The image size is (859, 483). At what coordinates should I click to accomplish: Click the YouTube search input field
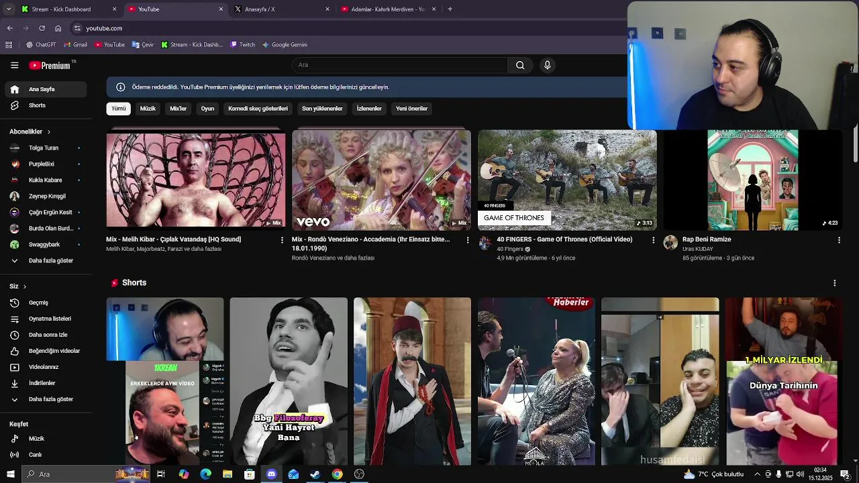(x=400, y=65)
